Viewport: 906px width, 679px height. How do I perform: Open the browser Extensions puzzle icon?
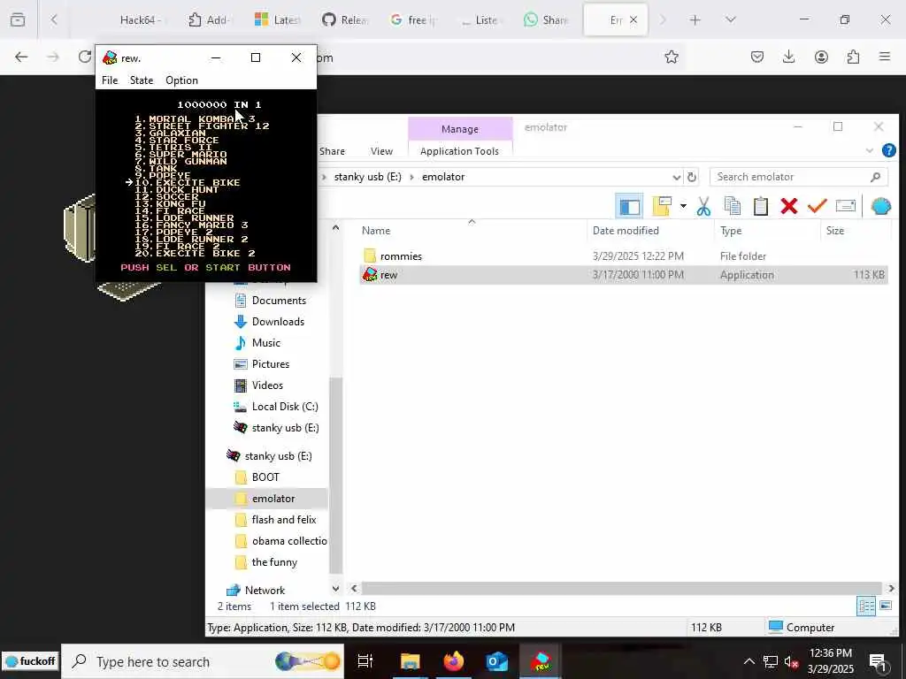[x=853, y=57]
